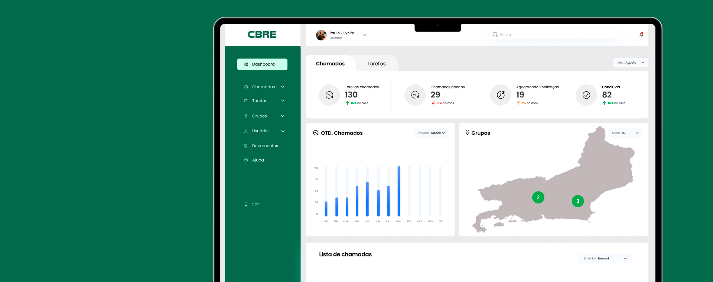Image resolution: width=713 pixels, height=282 pixels.
Task: Click the Concluída checkmark icon
Action: (586, 95)
